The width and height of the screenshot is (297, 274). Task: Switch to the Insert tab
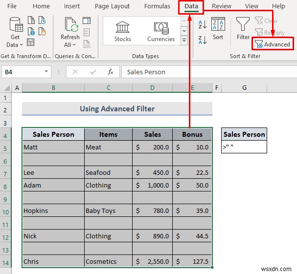(x=72, y=6)
